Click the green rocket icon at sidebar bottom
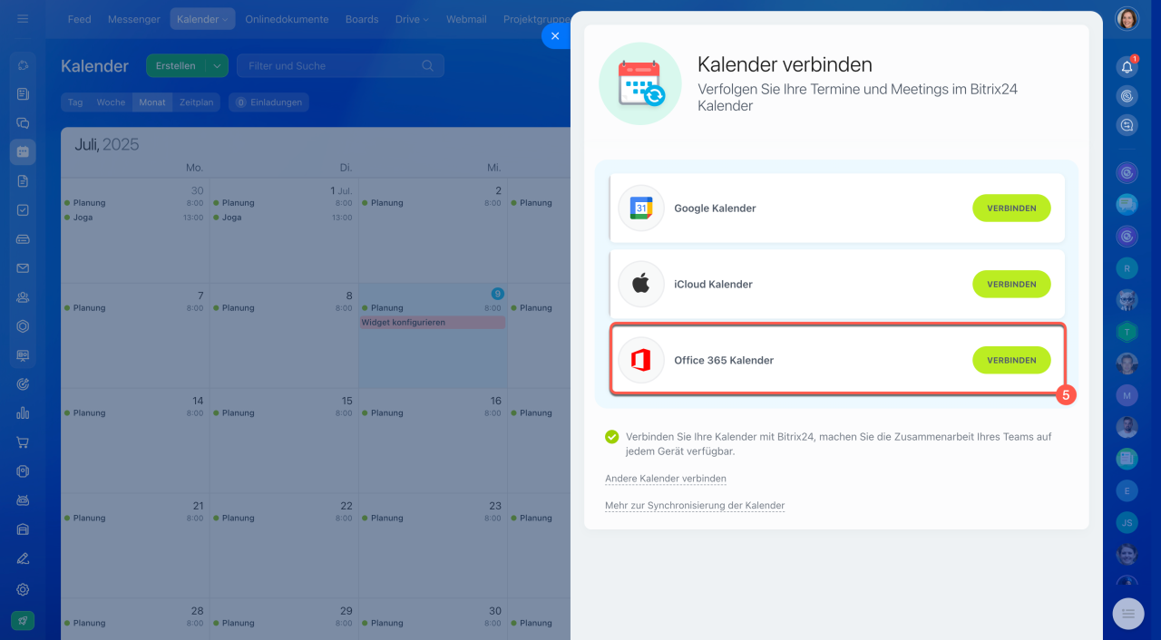This screenshot has width=1161, height=640. (x=23, y=620)
